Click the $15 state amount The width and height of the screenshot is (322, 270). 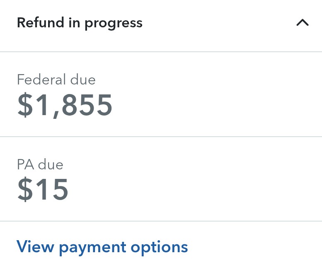point(43,190)
